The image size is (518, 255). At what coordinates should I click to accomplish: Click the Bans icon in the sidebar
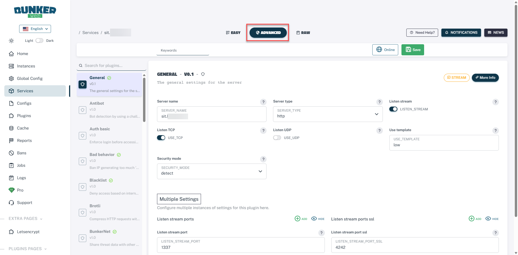(11, 153)
